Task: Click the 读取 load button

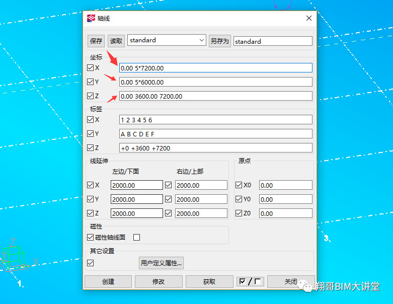Action: click(x=116, y=41)
